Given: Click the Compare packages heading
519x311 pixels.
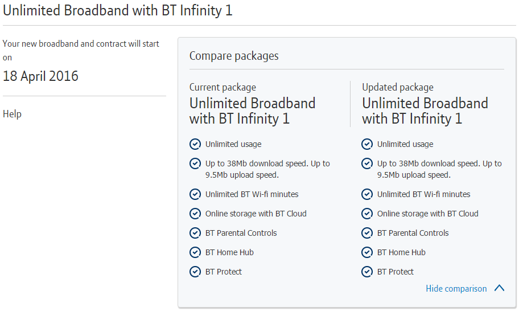Looking at the screenshot, I should pyautogui.click(x=234, y=56).
